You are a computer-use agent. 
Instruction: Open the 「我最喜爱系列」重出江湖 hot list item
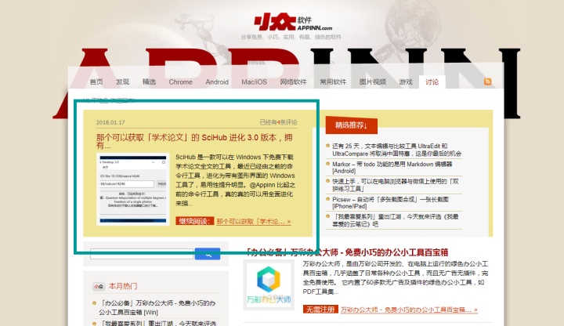157,323
